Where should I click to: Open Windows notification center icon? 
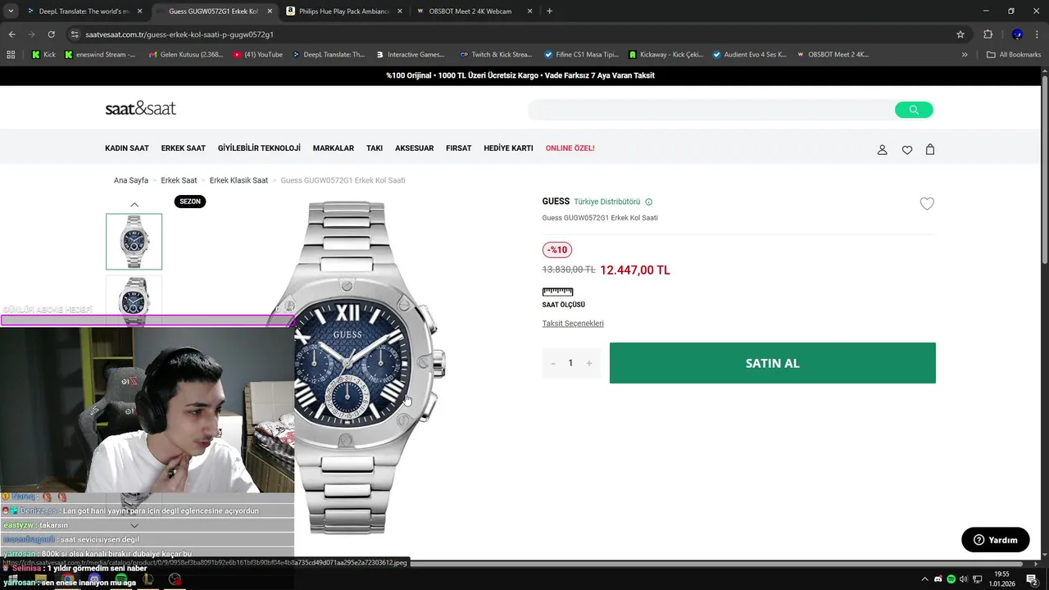coord(1032,579)
